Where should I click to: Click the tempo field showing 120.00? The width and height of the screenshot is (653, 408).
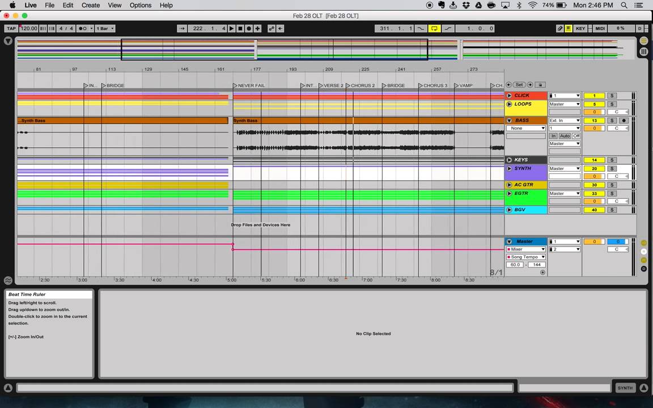(x=29, y=28)
